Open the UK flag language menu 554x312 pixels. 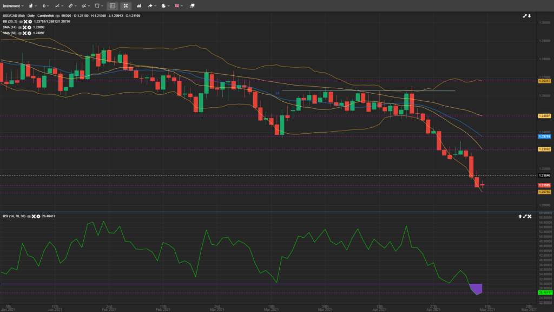(179, 5)
